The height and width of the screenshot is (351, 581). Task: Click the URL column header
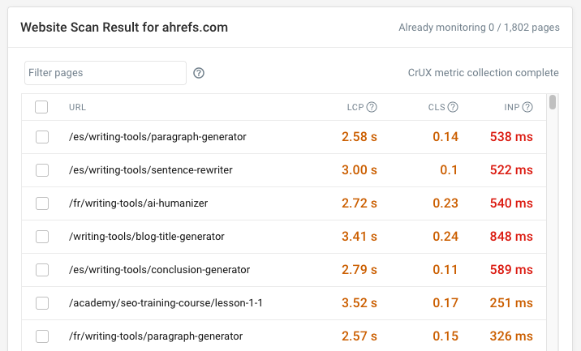[x=78, y=107]
